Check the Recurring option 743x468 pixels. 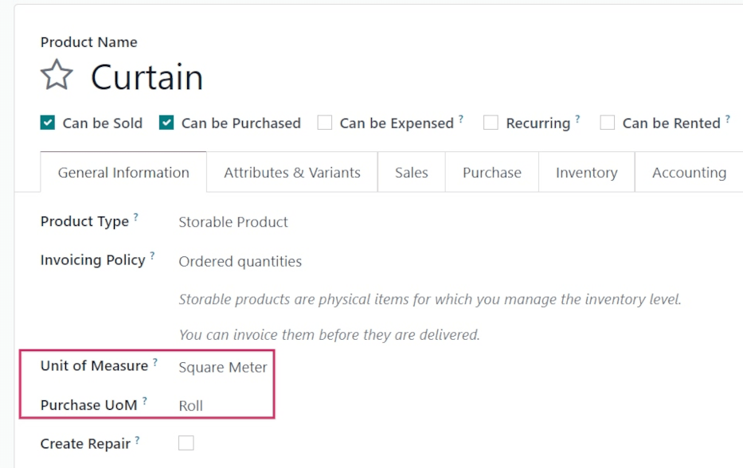coord(490,123)
